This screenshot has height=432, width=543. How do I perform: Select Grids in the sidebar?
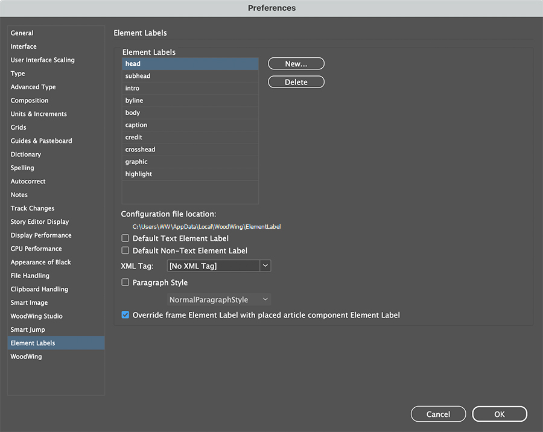[x=56, y=127]
